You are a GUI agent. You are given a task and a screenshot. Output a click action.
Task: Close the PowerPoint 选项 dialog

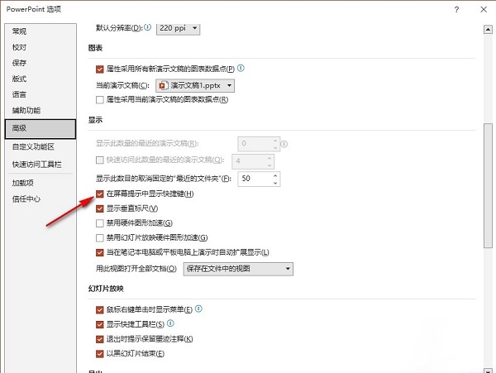coord(481,8)
